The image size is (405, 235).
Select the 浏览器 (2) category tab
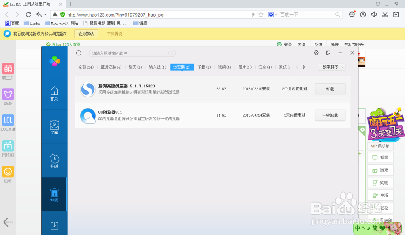182,67
